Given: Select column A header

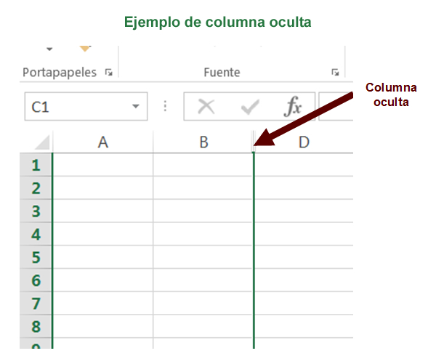Looking at the screenshot, I should pos(103,142).
